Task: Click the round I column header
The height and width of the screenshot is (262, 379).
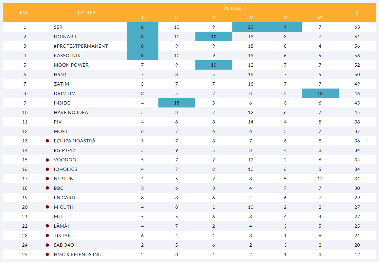Action: tap(142, 18)
